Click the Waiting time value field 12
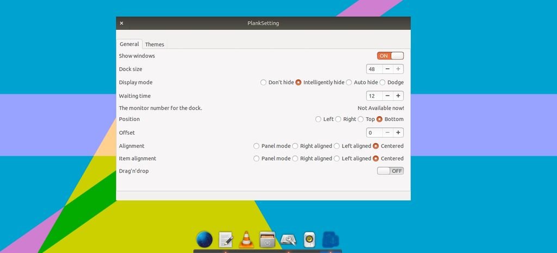 [374, 96]
